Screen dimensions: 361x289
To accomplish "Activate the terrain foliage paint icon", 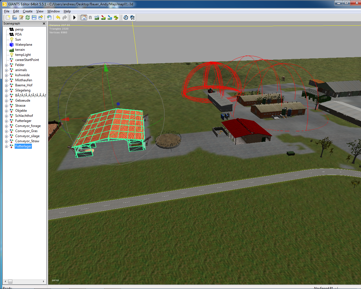I will (x=110, y=17).
